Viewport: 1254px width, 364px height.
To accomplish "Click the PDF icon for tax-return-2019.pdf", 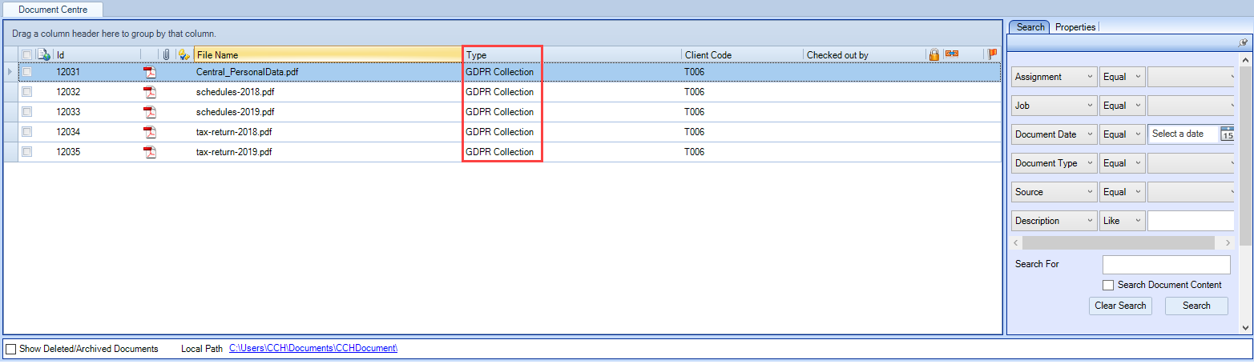I will coord(149,152).
